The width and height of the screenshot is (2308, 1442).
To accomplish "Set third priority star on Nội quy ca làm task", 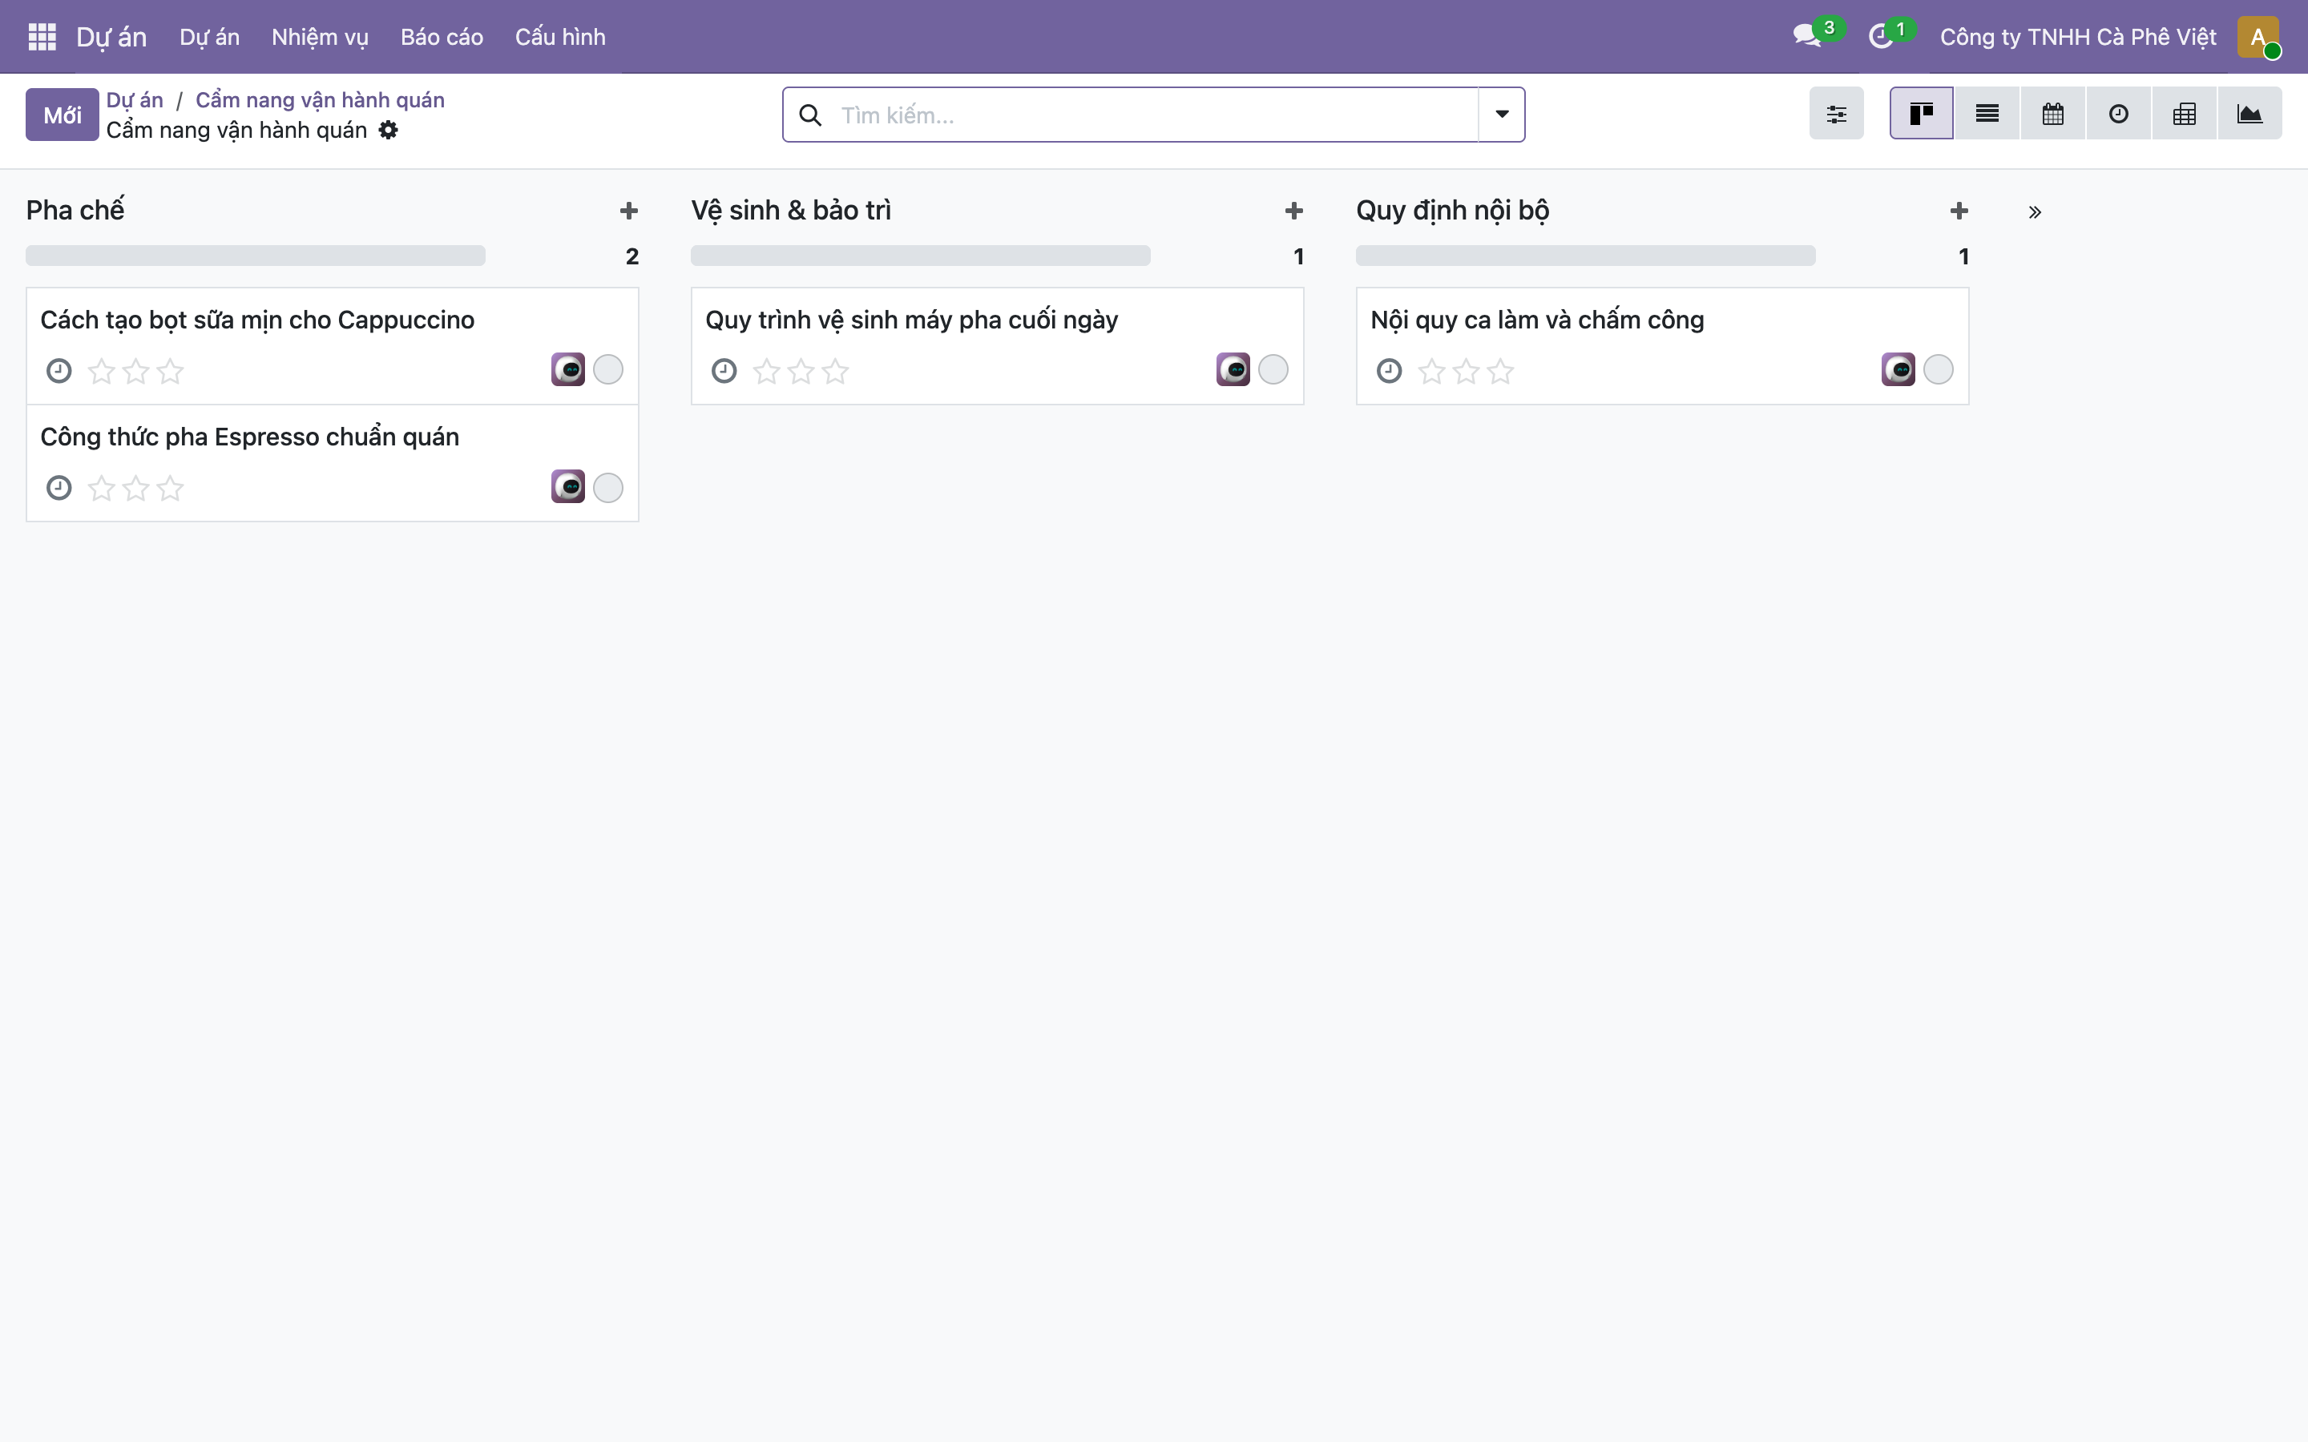I will coord(1500,371).
